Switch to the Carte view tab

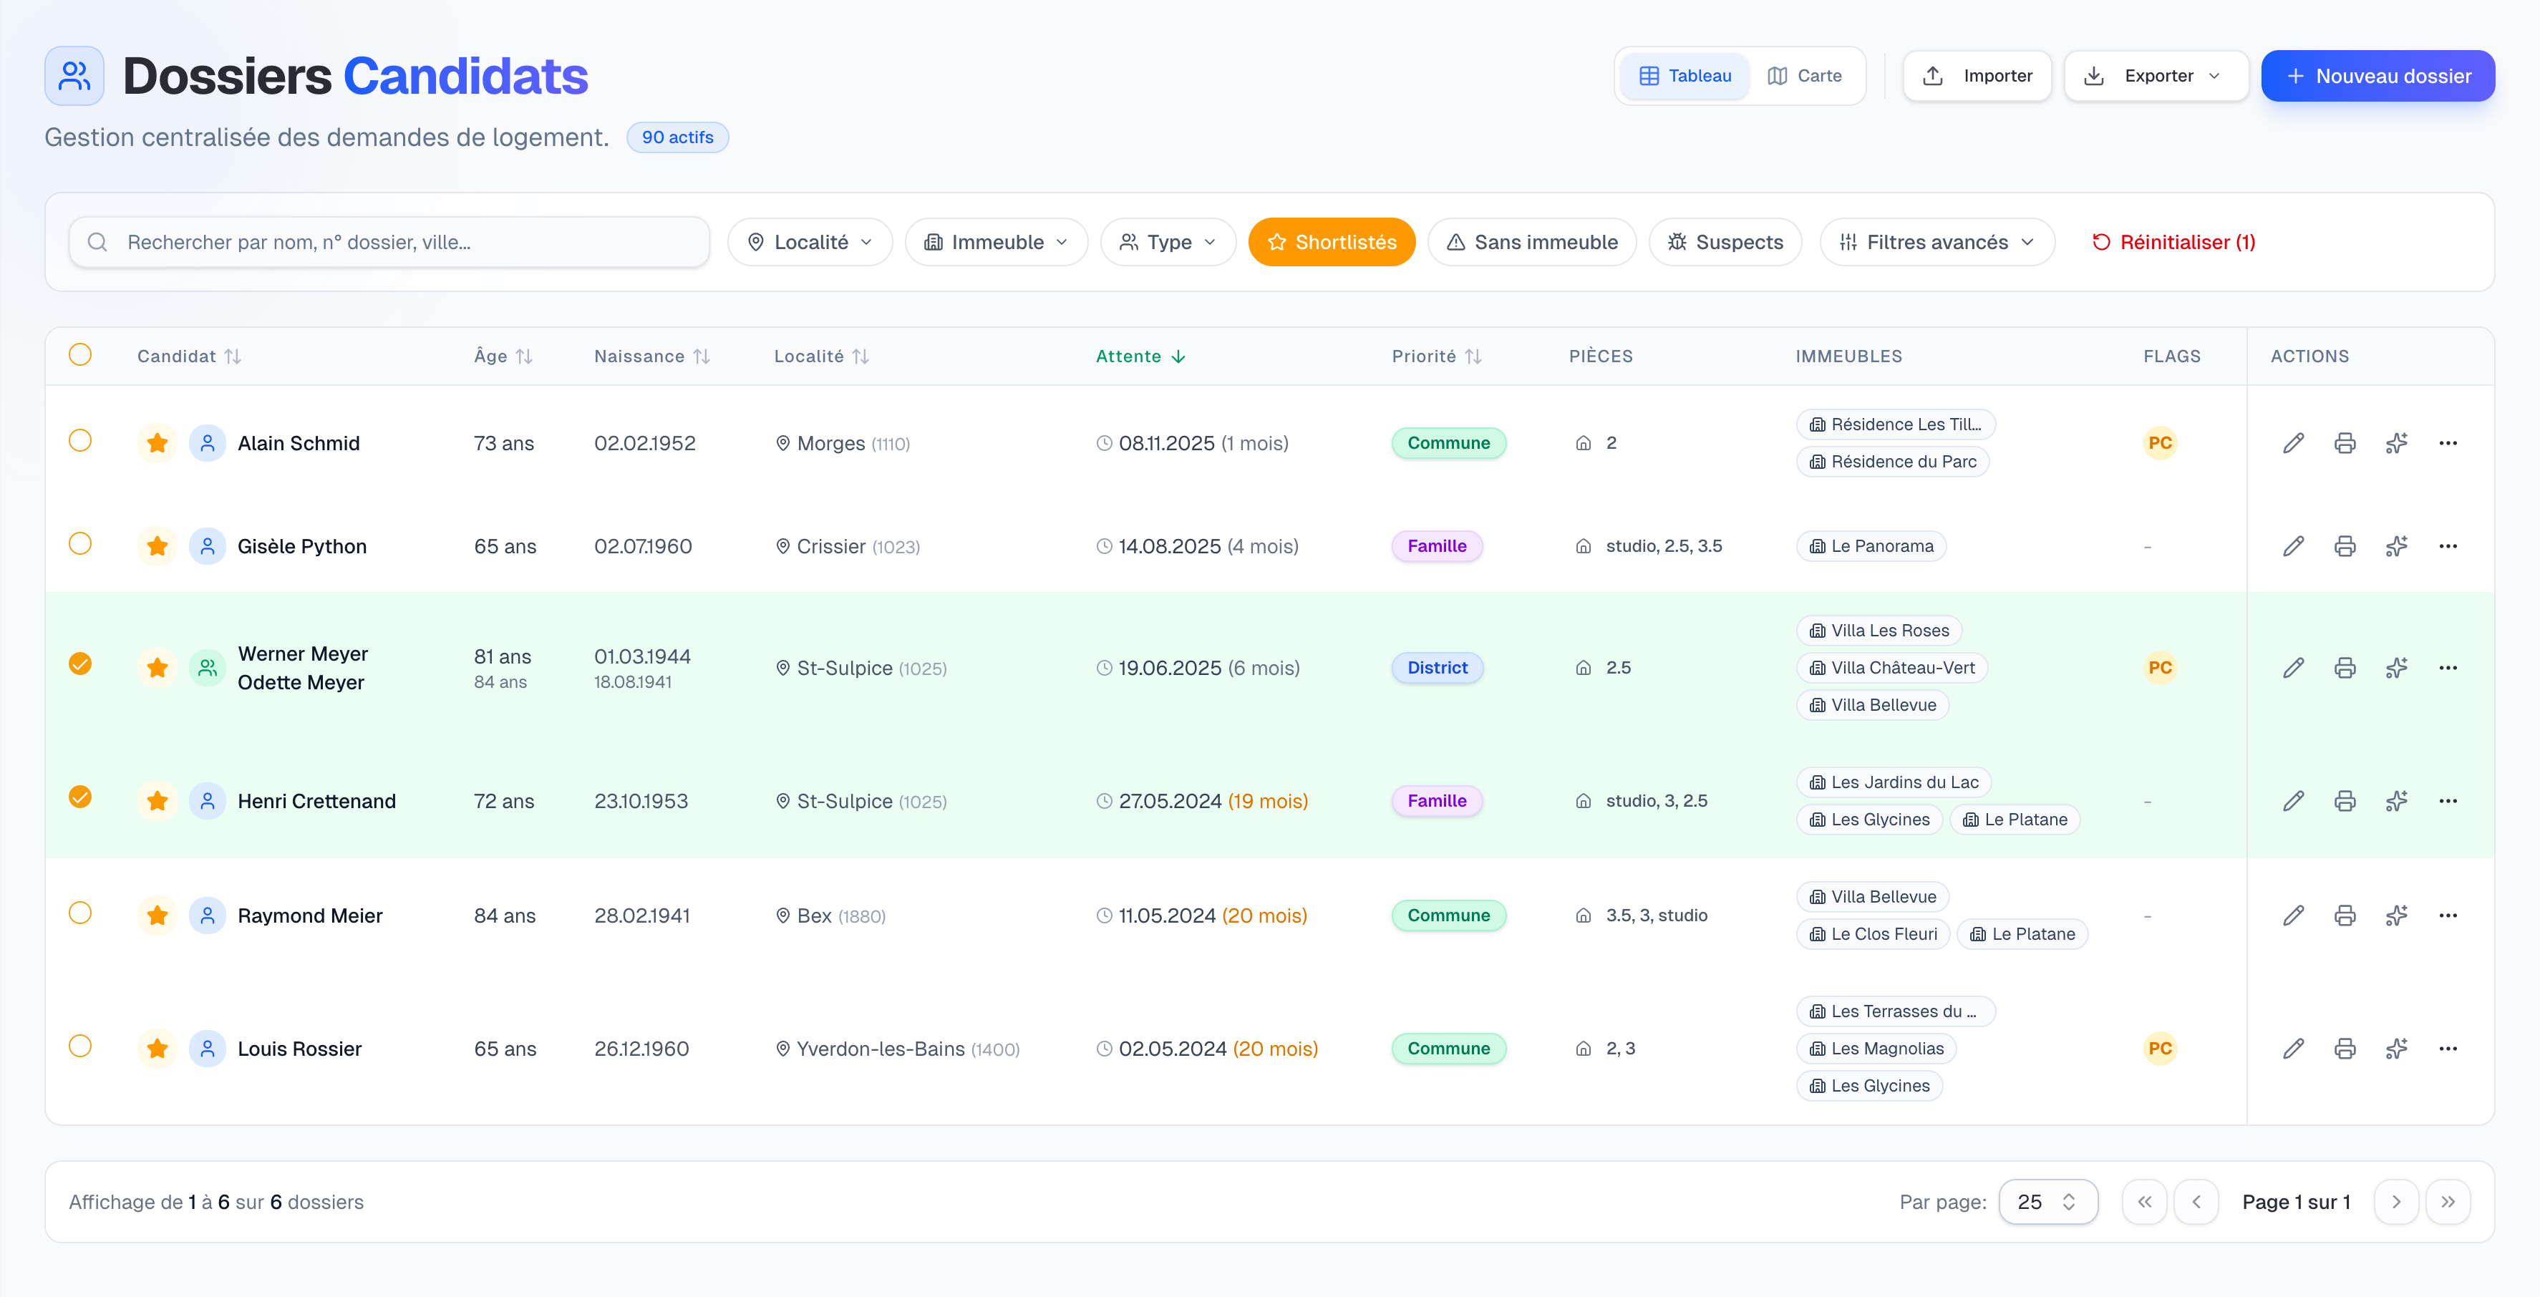(1805, 75)
